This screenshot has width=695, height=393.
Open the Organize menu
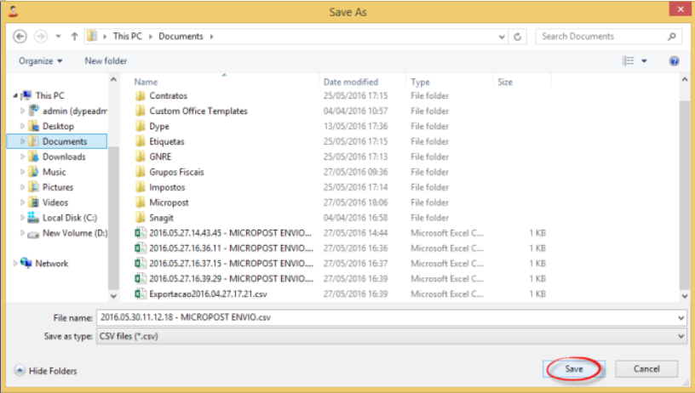40,60
